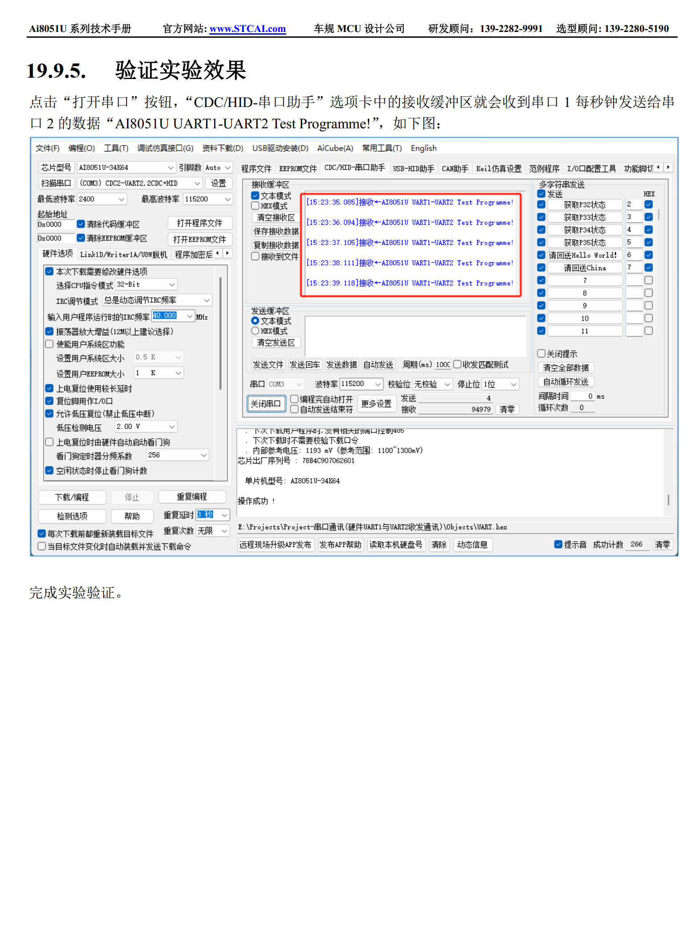The height and width of the screenshot is (948, 698).
Task: Open the www.STCAI.com website link
Action: pyautogui.click(x=247, y=29)
